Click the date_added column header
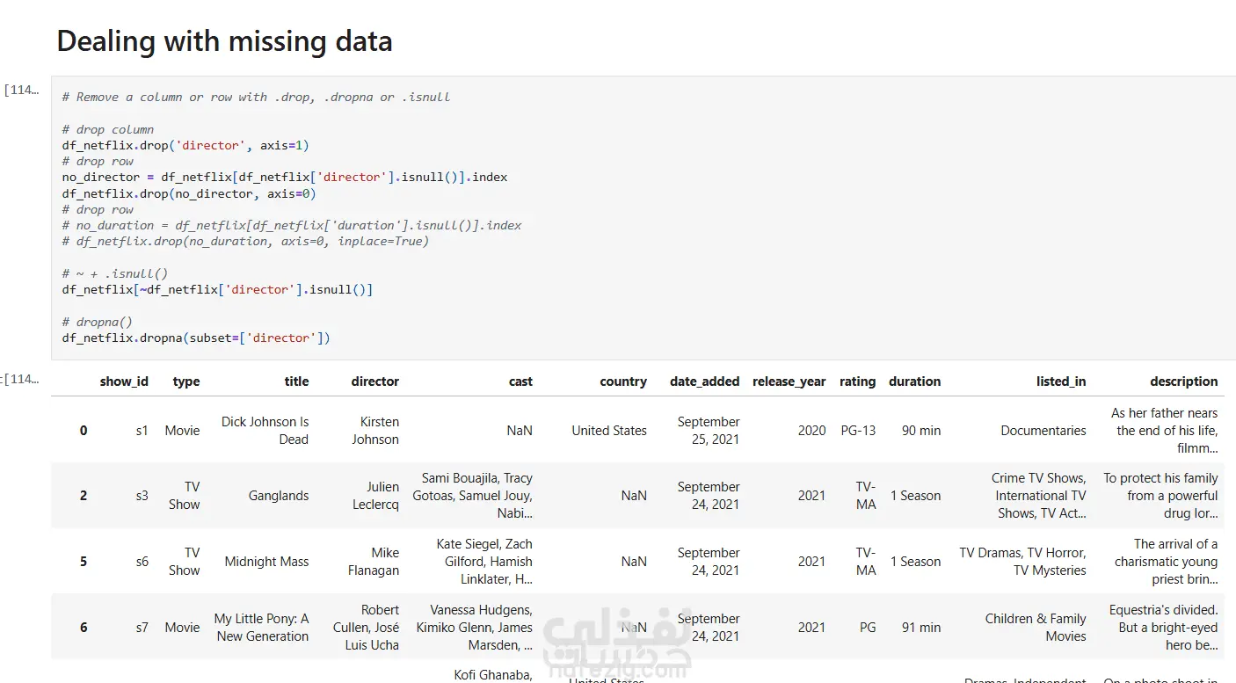The image size is (1236, 683). 705,381
